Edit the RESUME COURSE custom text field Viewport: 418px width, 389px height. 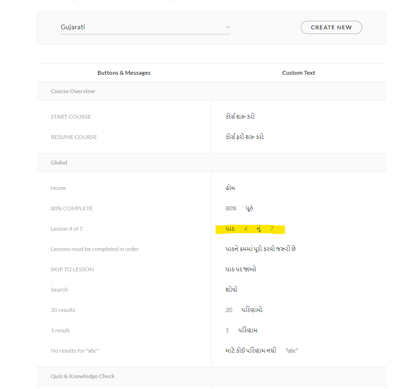pos(245,137)
